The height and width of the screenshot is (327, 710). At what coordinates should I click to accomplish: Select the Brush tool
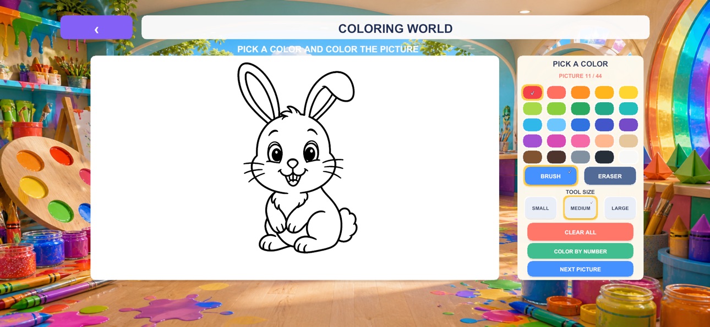[550, 176]
